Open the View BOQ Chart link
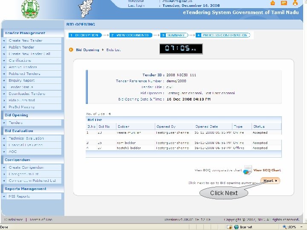Screen dimensions: 307x230 tap(267, 170)
